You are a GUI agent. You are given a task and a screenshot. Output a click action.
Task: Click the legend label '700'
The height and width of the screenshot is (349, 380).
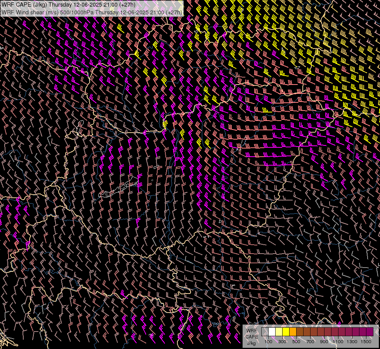click(310, 342)
